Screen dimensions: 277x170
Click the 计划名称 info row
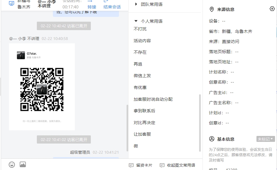221,72
